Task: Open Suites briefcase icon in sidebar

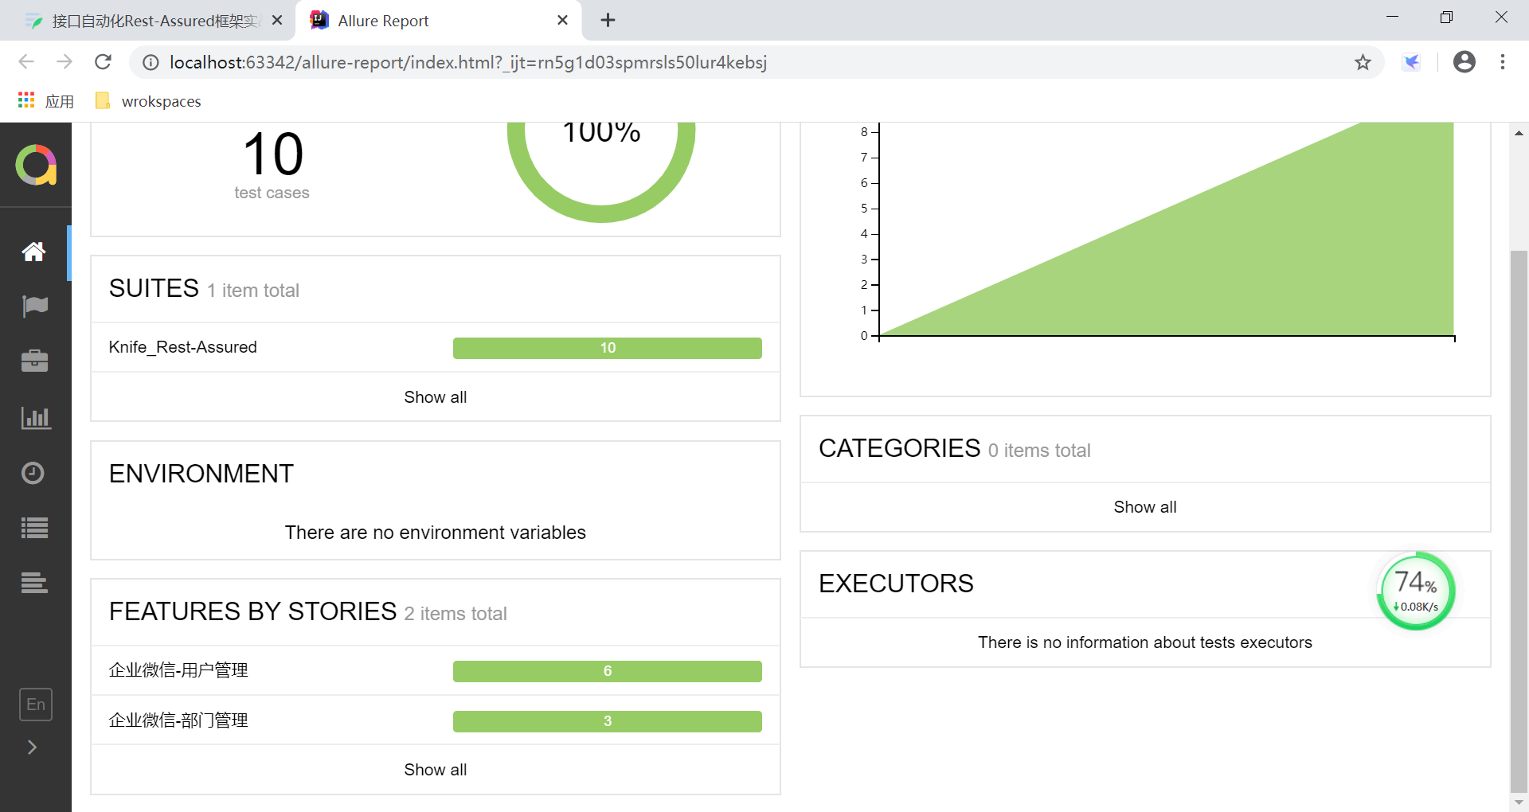Action: [34, 361]
